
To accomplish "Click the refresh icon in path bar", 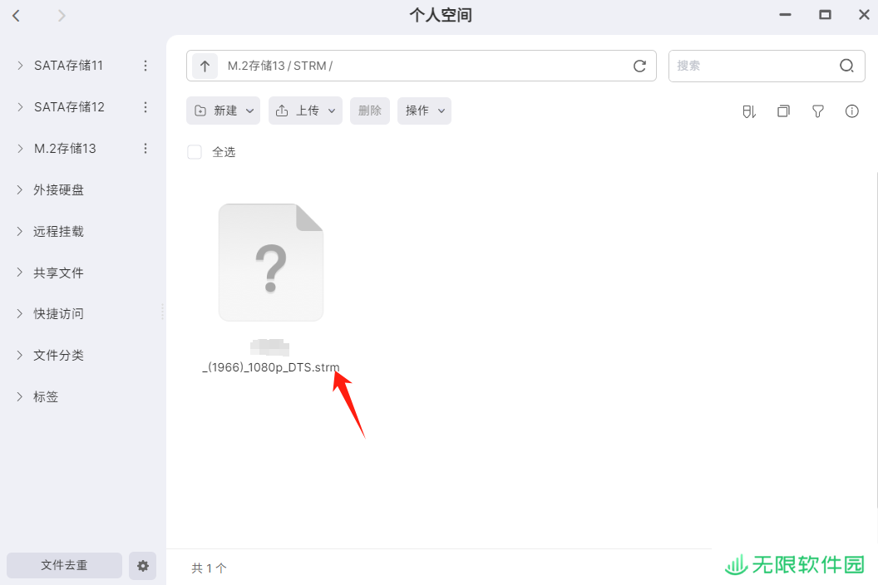I will pos(639,66).
